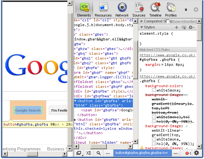Image resolution: width=204 pixels, height=159 pixels.
Task: Click whiteSmoke swatch in webkit-linear-gradient
Action: pyautogui.click(x=154, y=139)
